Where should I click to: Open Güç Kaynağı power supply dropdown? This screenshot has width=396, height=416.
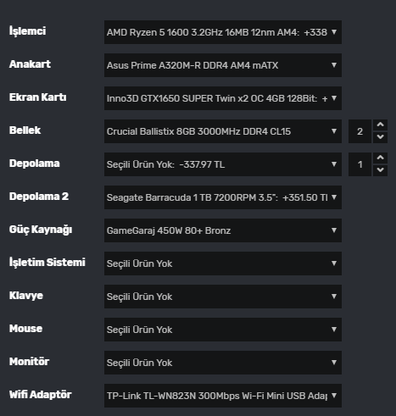coord(223,230)
